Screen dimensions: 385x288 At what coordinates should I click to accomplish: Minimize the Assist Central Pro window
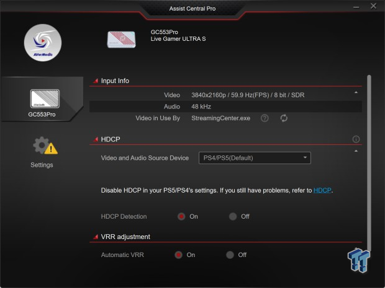coord(356,7)
